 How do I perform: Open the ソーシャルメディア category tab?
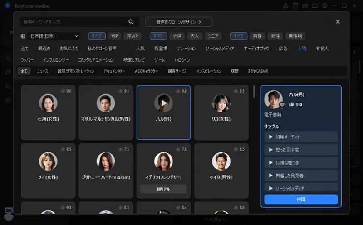(x=220, y=49)
